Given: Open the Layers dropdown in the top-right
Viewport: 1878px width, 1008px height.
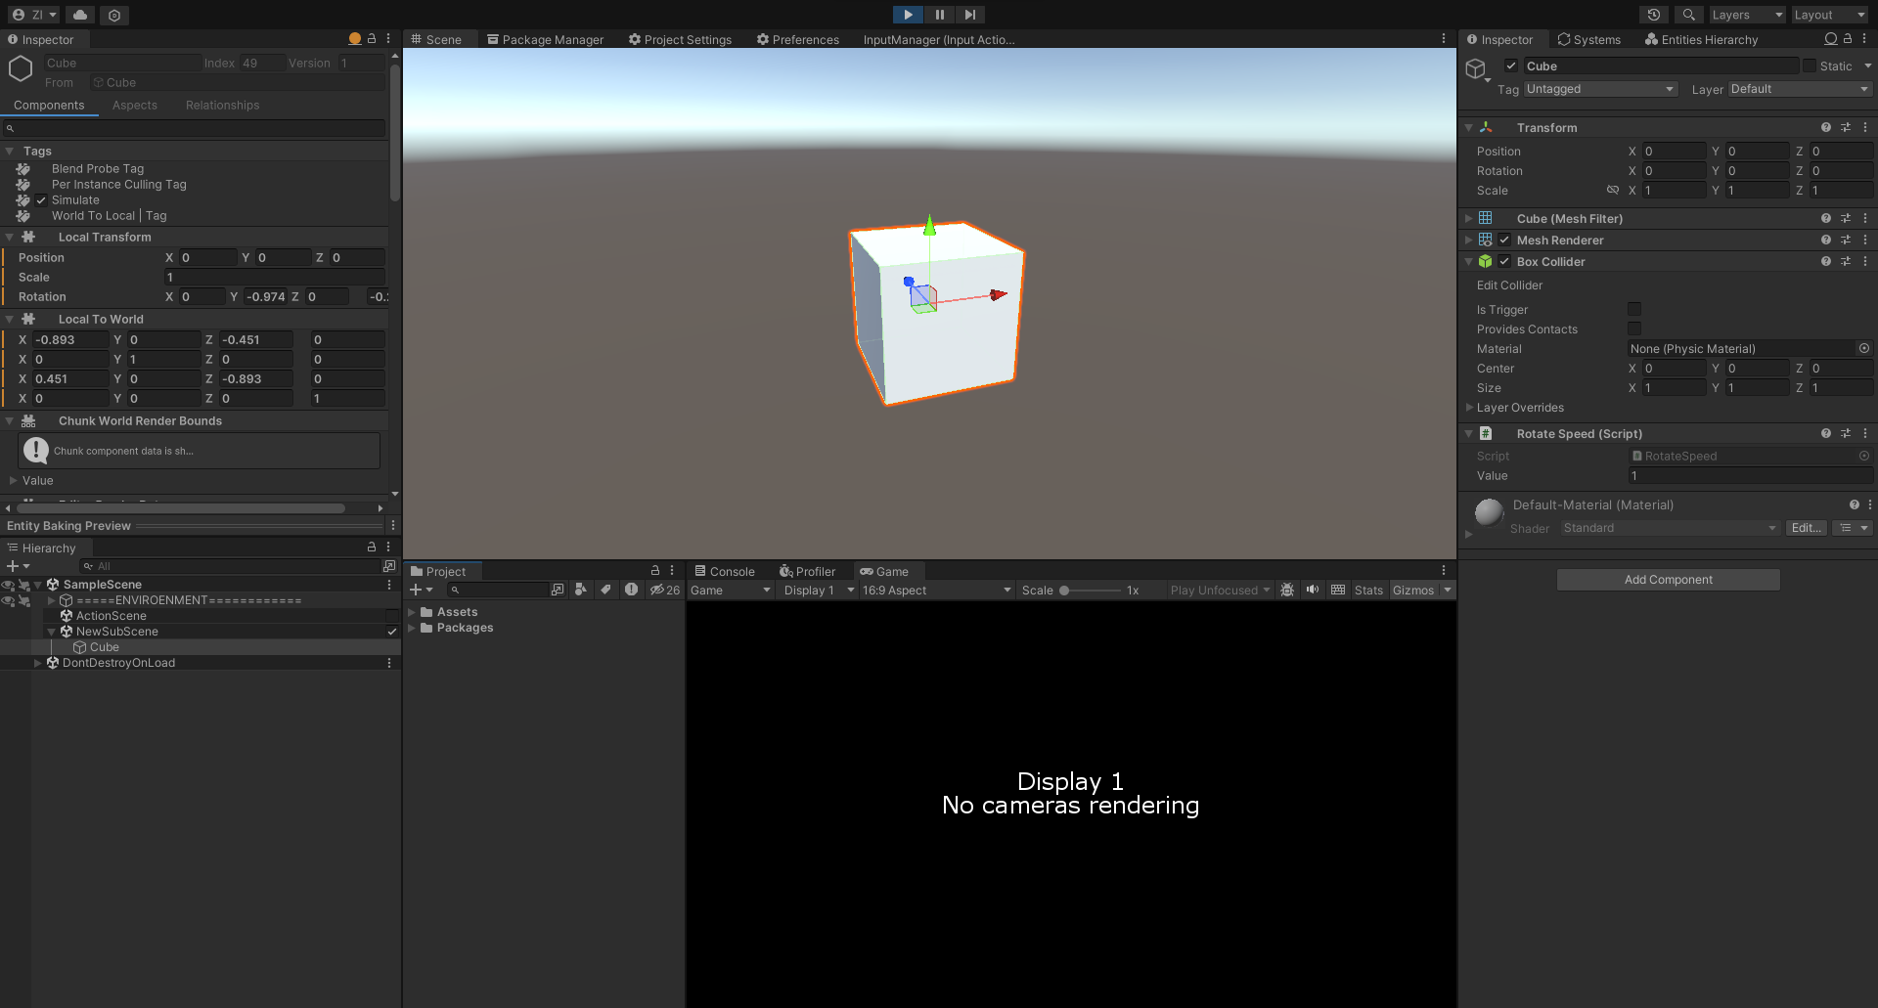Looking at the screenshot, I should click(1747, 15).
